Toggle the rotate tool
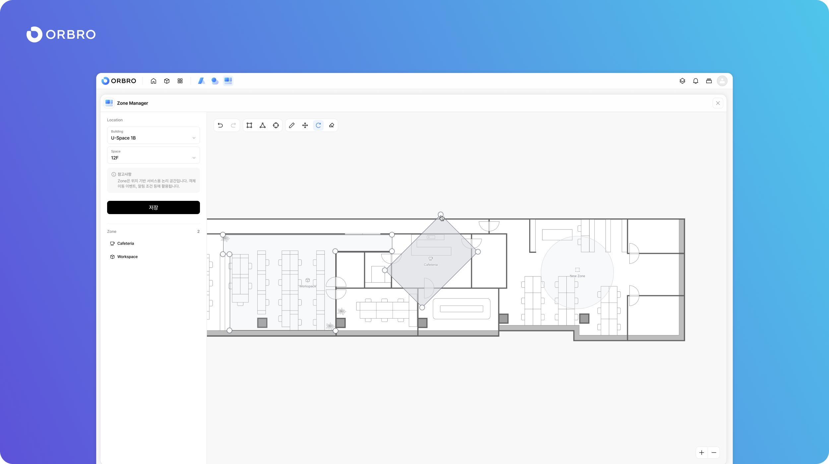Screen dimensions: 829x464 pos(318,125)
